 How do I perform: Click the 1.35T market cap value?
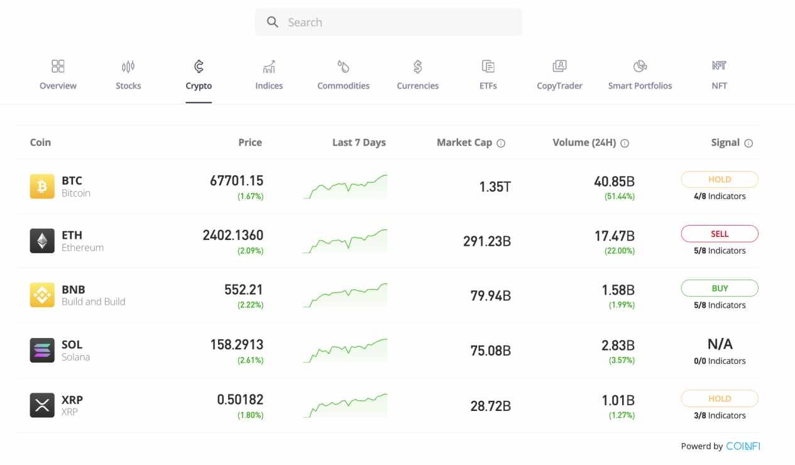click(x=495, y=187)
